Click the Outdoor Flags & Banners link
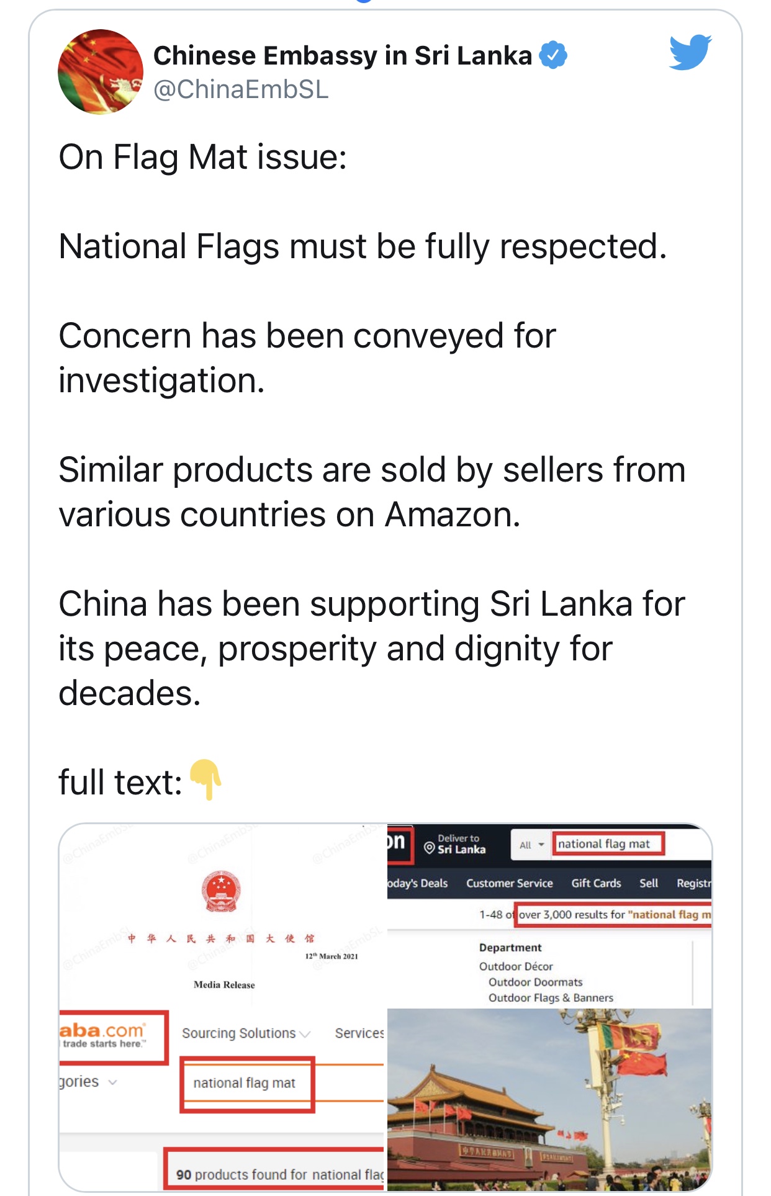The width and height of the screenshot is (771, 1196). pos(550,997)
